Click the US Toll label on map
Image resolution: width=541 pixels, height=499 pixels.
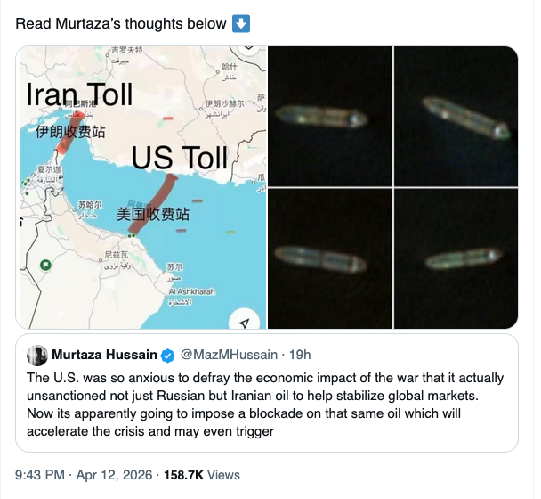(180, 158)
